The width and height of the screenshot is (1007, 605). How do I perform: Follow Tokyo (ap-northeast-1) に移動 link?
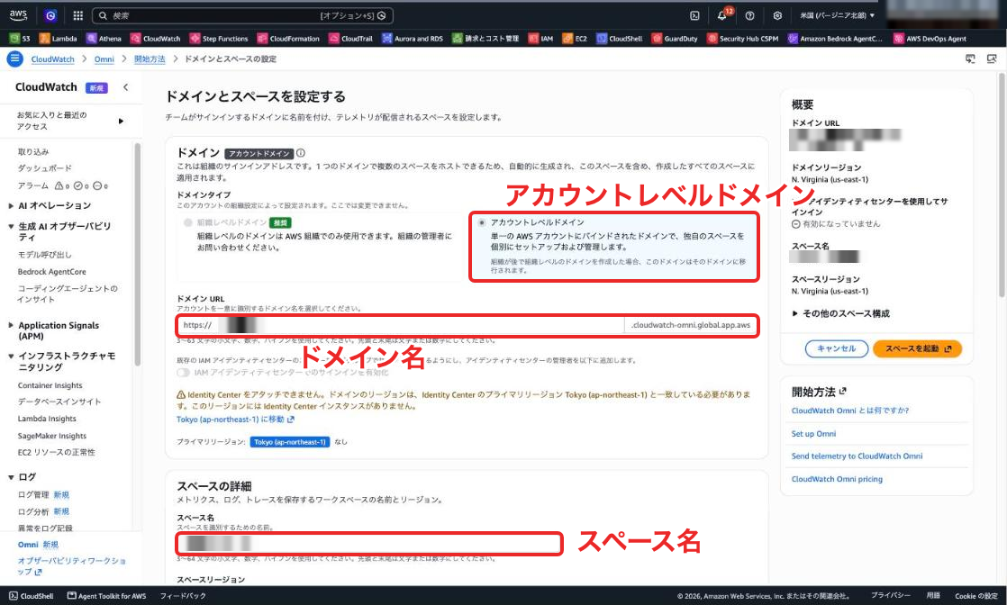[235, 420]
